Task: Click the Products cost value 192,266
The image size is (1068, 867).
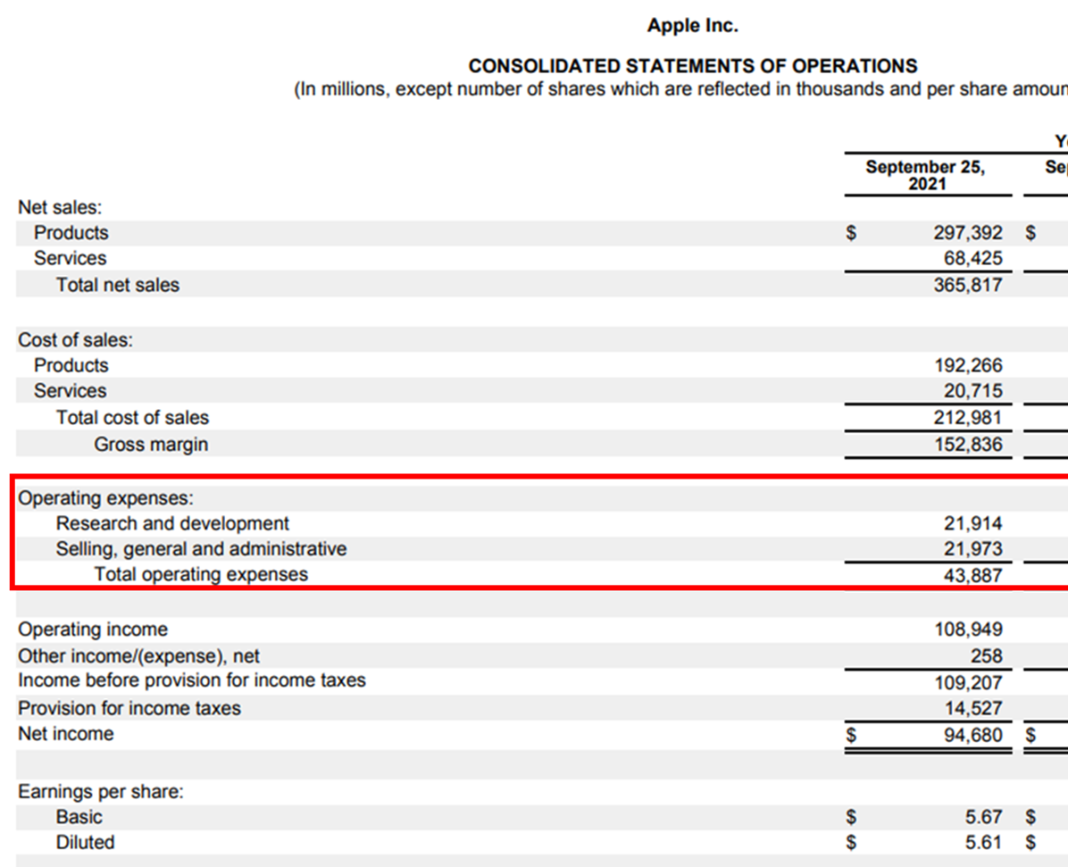Action: (969, 366)
